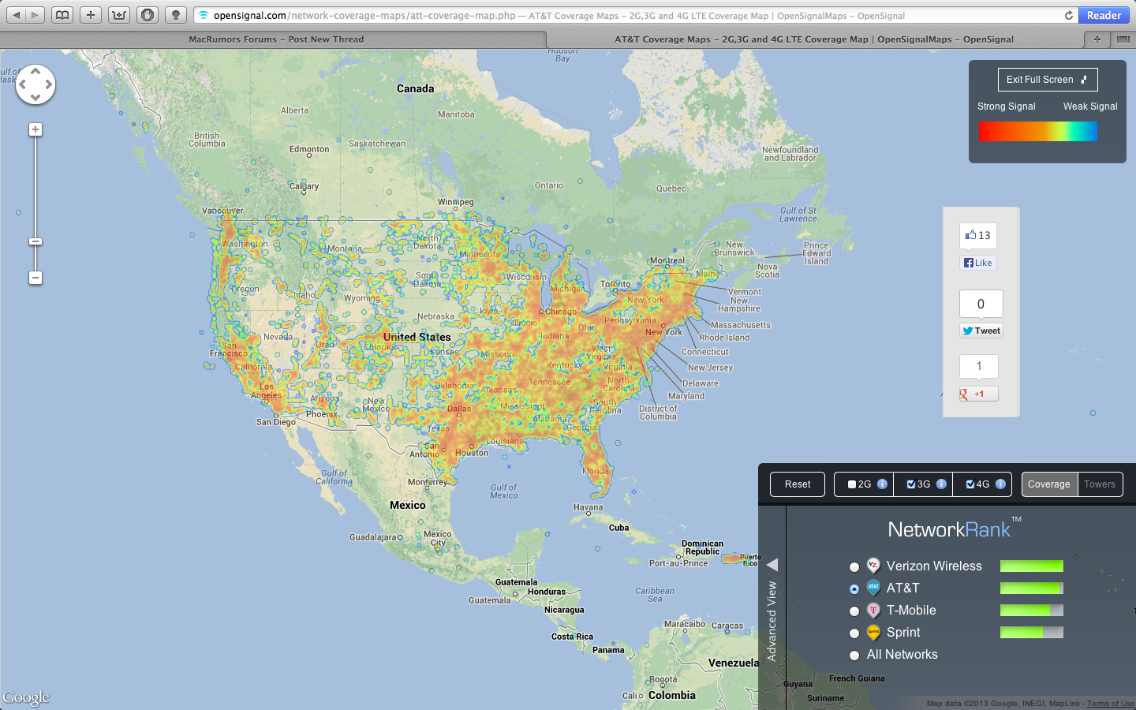Click the wifi favicon in the address bar
1136x710 pixels.
(x=203, y=15)
